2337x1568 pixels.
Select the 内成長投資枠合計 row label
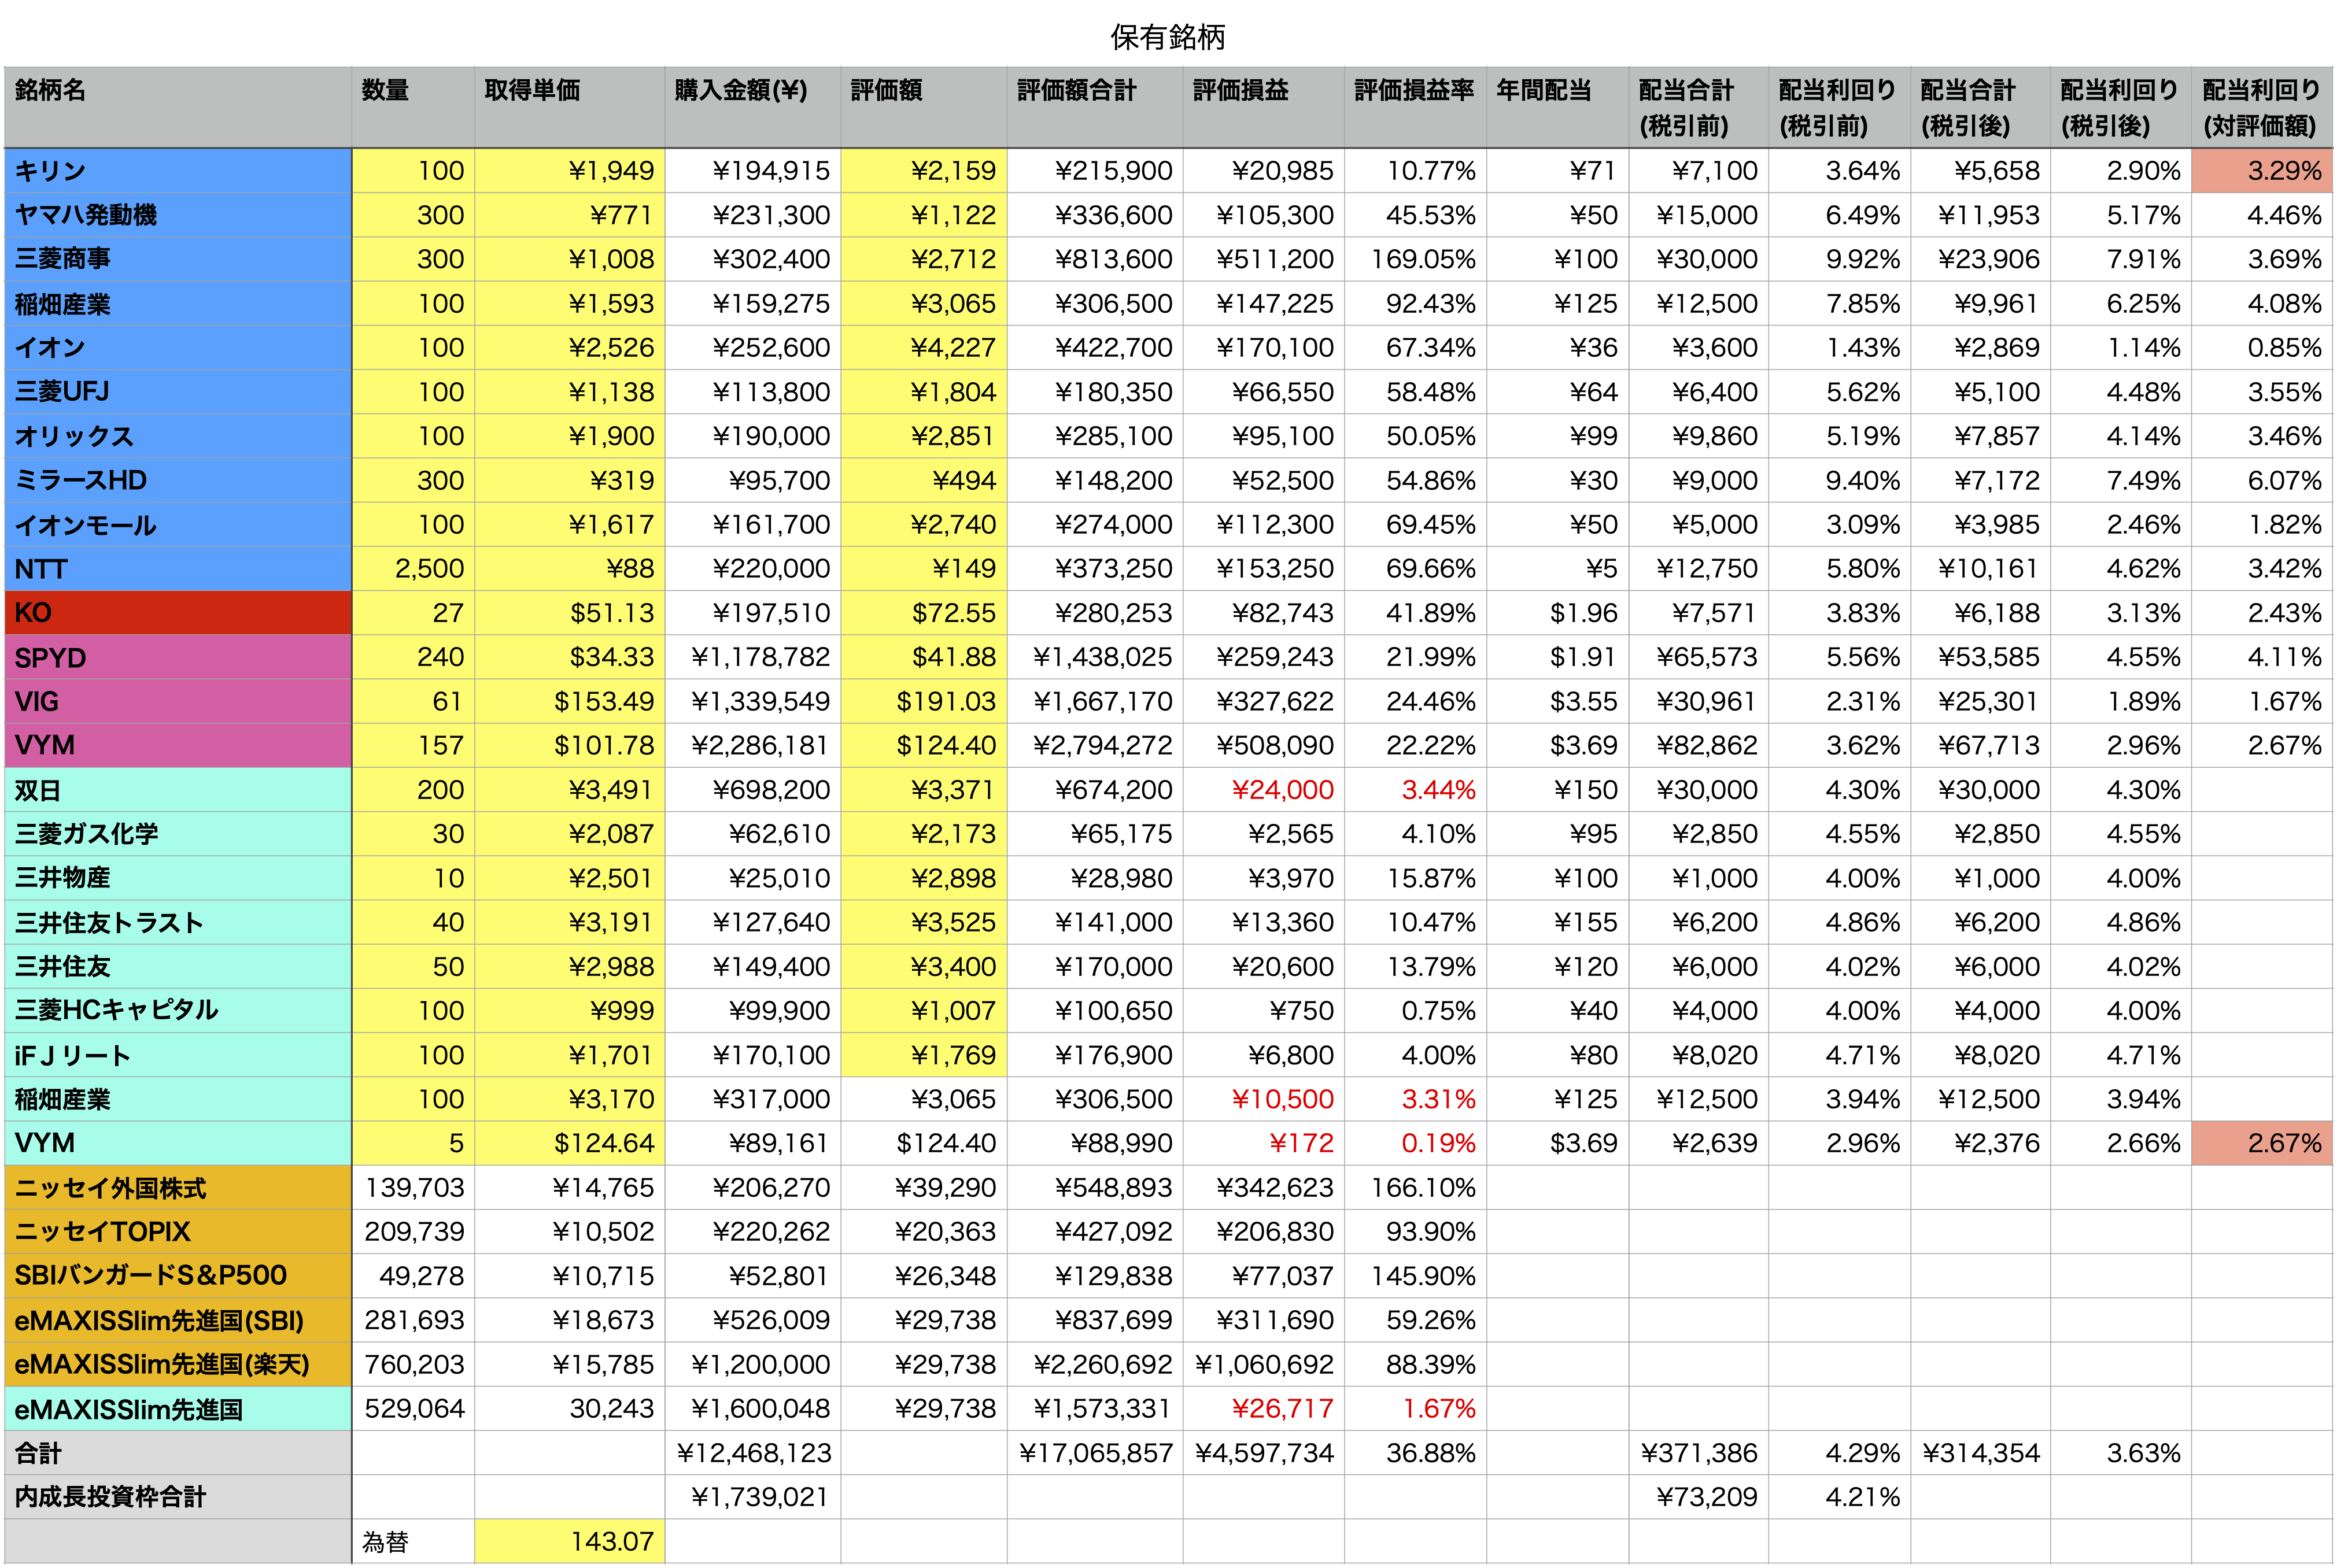point(178,1497)
